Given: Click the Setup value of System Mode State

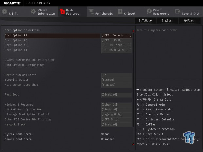Looking at the screenshot, I should click(x=105, y=134).
